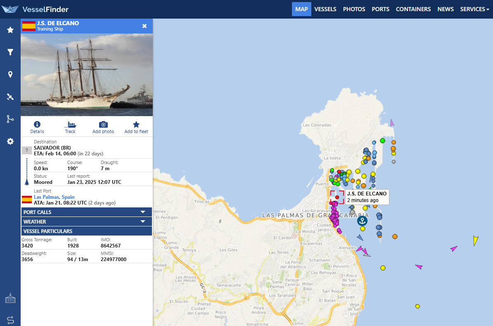Open the PHOTOS page

[x=354, y=9]
